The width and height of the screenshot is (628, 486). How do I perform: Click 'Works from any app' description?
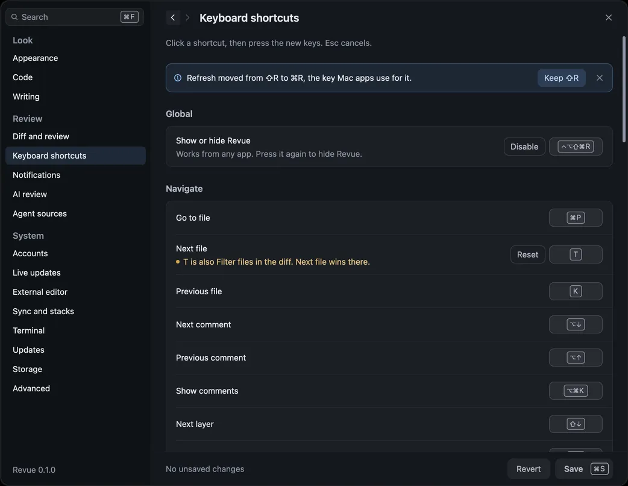(269, 154)
